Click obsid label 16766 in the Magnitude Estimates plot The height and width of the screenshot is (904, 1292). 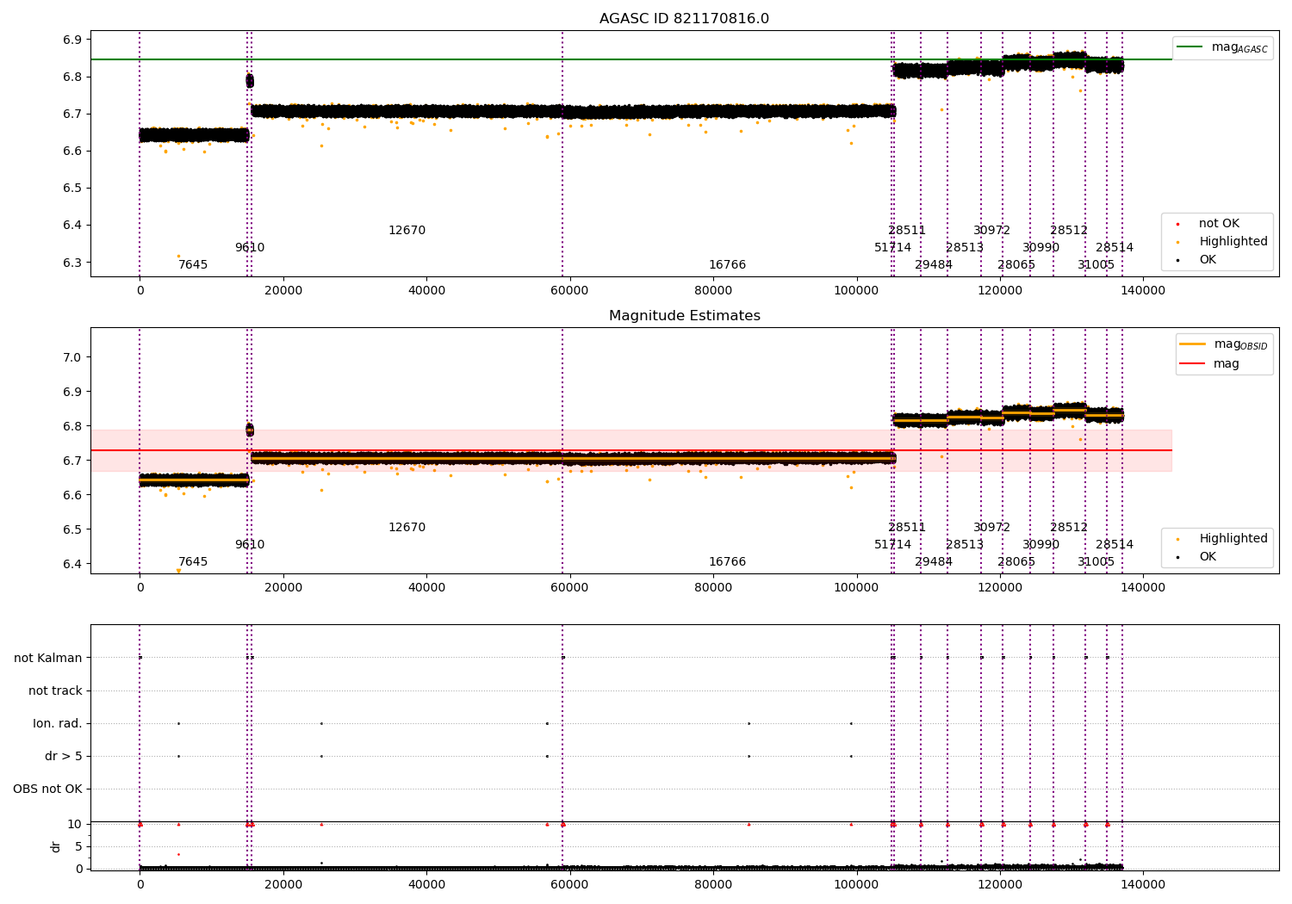tap(727, 562)
